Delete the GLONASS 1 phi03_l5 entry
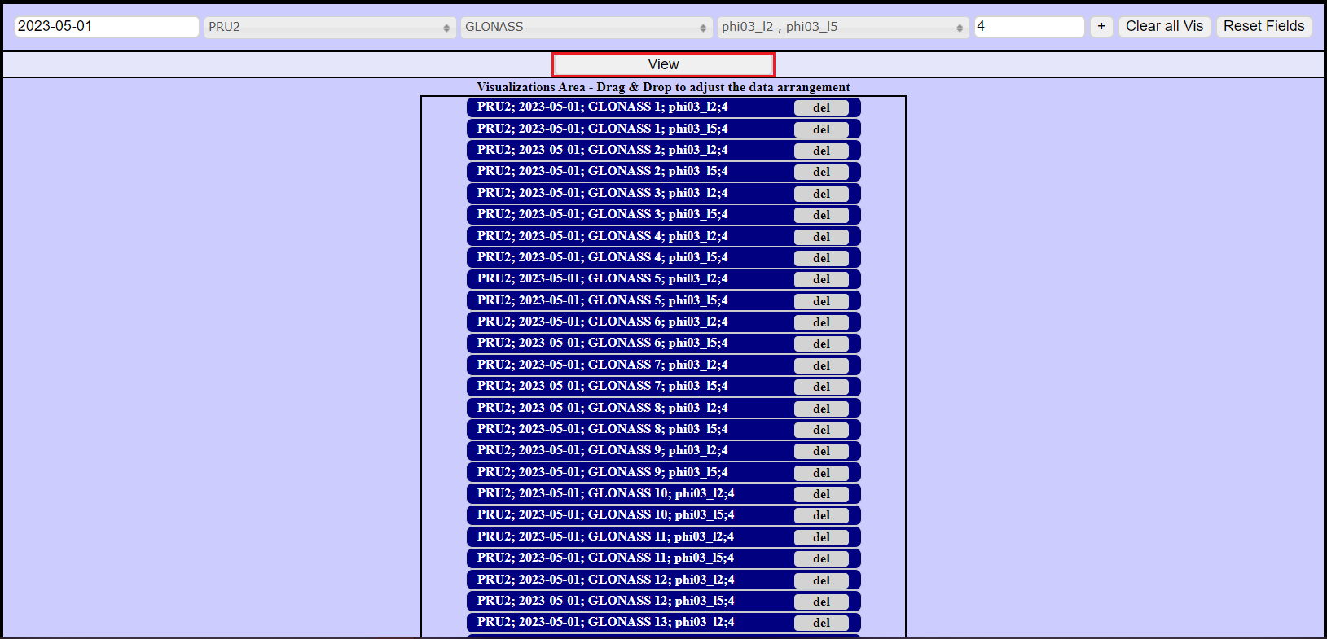 tap(821, 129)
